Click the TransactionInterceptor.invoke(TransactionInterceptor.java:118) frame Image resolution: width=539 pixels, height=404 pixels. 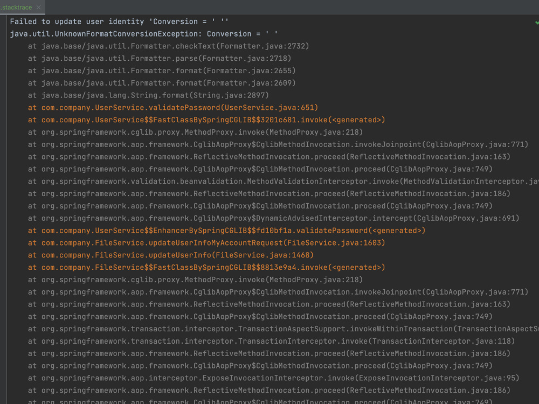271,342
